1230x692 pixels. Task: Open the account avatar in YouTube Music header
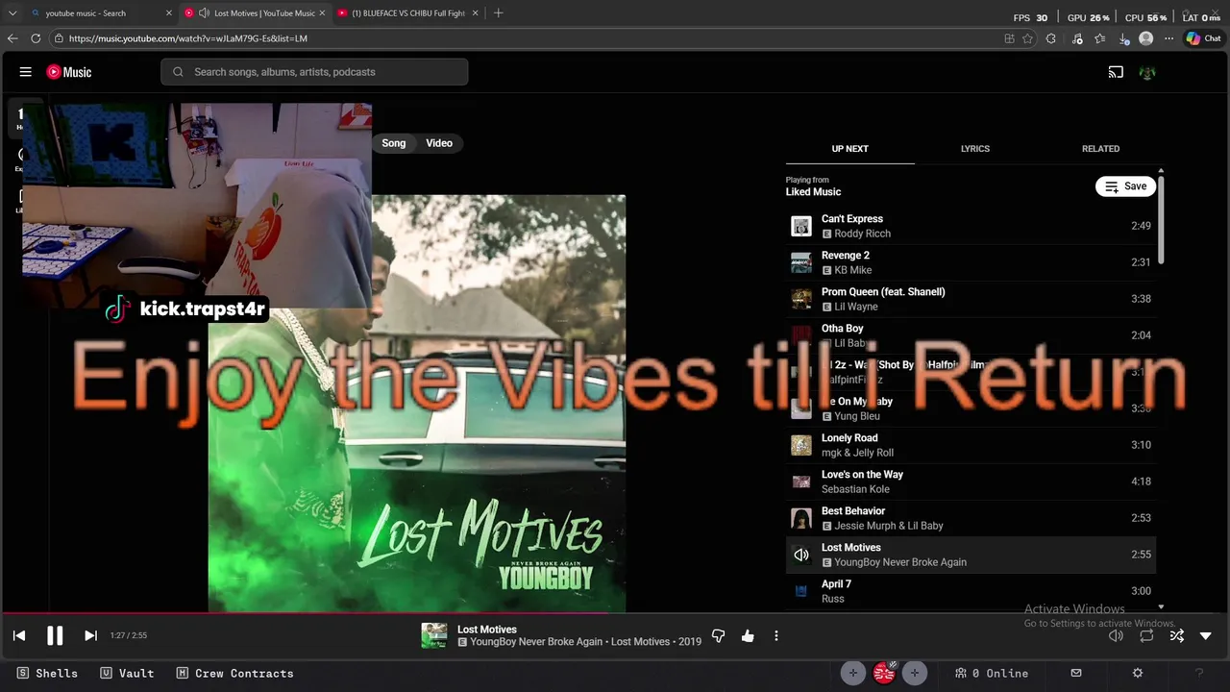click(x=1146, y=72)
